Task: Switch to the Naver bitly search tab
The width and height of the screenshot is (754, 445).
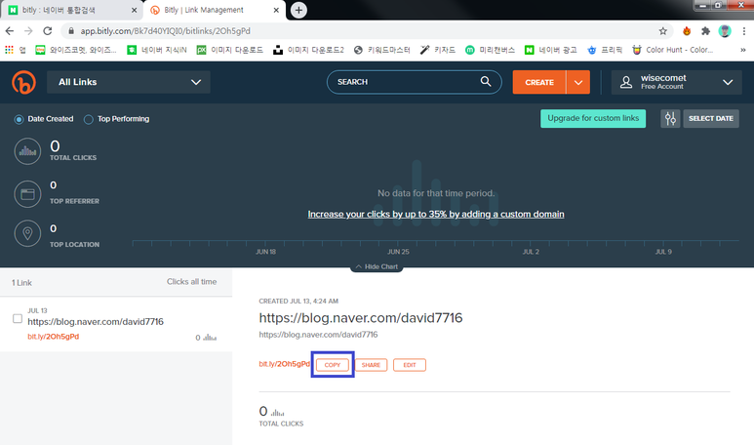Action: 71,10
